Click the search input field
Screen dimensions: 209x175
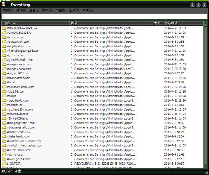(104, 17)
